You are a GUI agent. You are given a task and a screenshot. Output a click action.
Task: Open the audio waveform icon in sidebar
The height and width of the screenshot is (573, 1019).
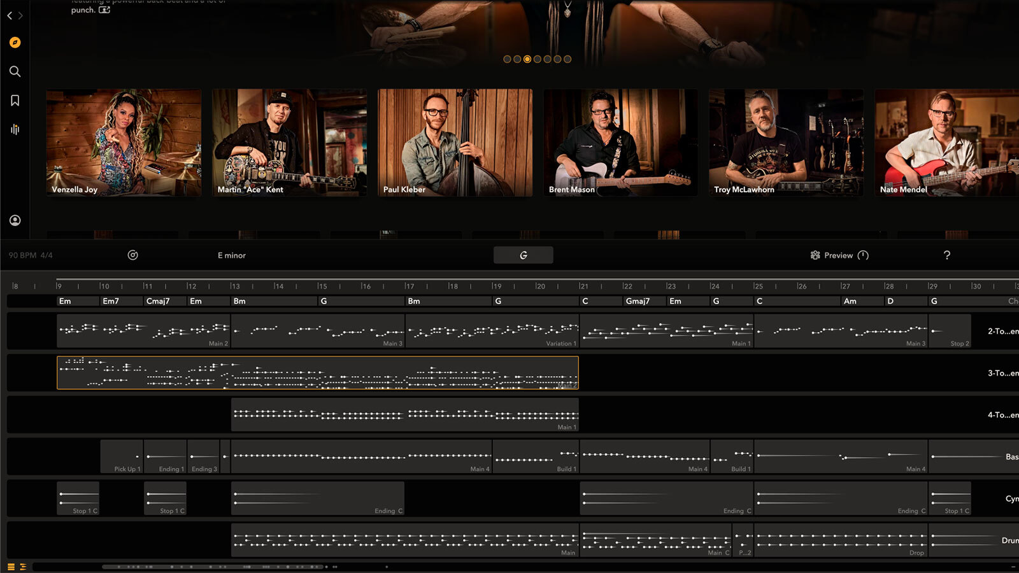click(15, 129)
